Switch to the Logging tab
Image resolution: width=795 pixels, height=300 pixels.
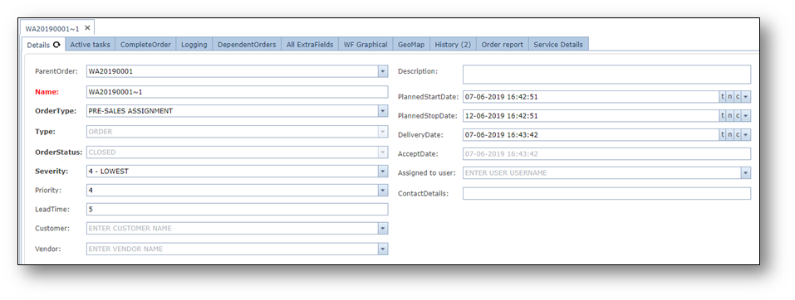tap(194, 45)
